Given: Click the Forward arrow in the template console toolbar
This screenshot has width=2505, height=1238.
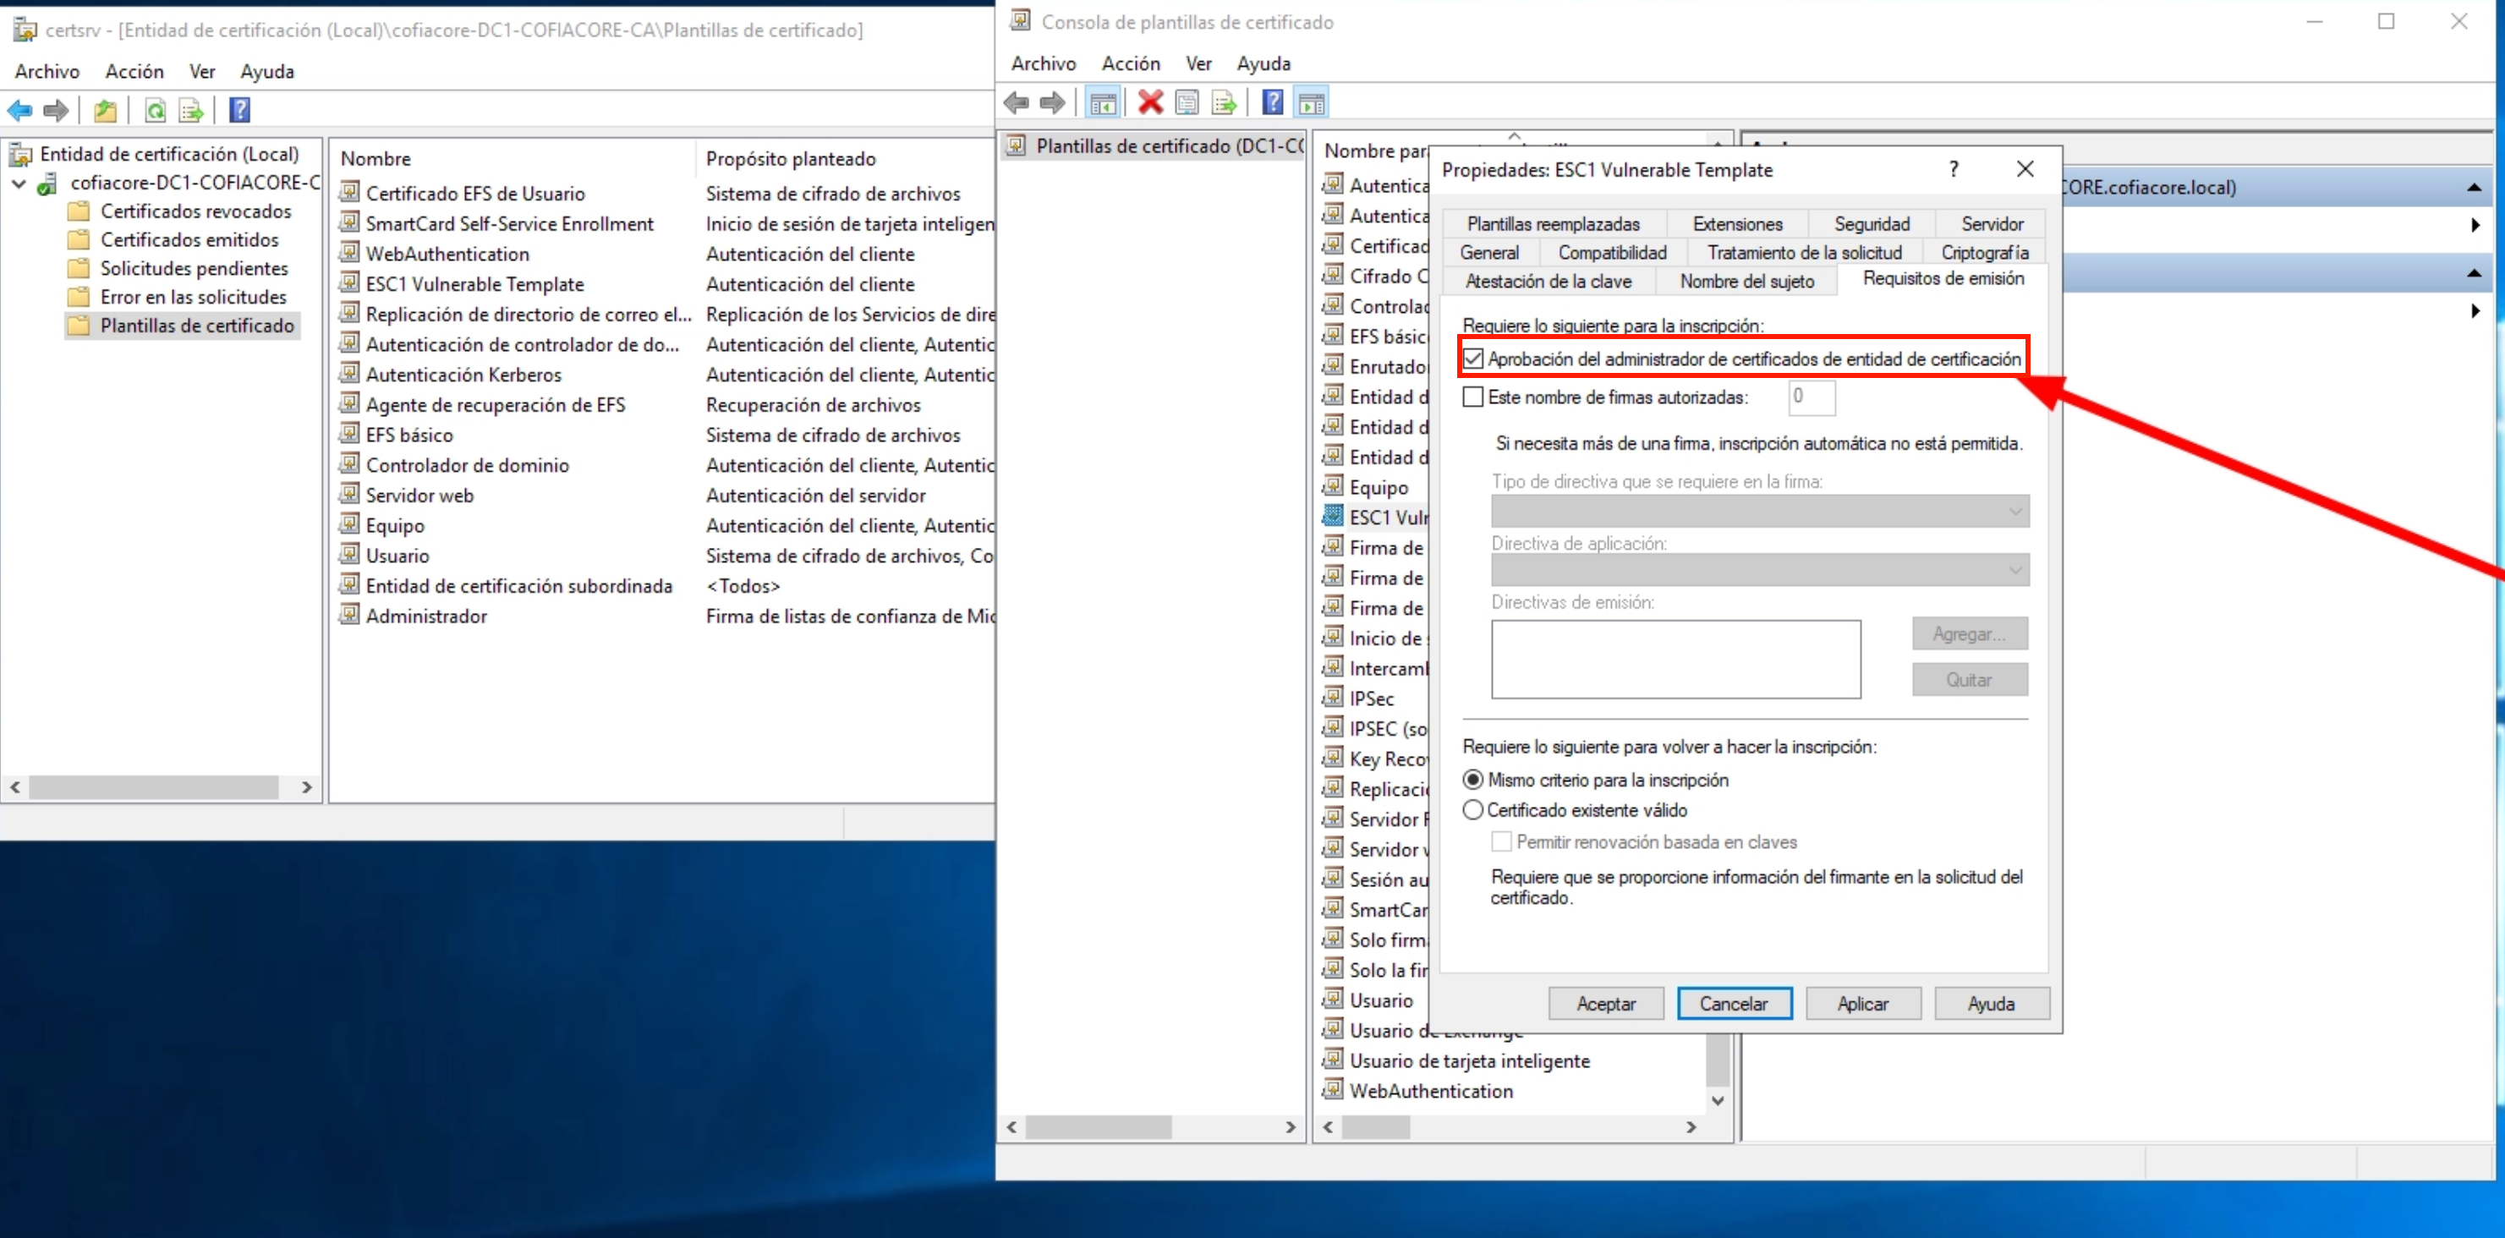Looking at the screenshot, I should click(1052, 102).
